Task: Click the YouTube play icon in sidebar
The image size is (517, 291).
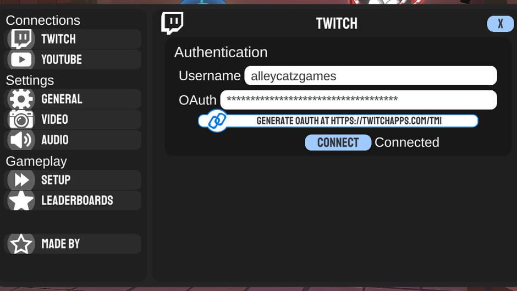Action: [x=21, y=60]
